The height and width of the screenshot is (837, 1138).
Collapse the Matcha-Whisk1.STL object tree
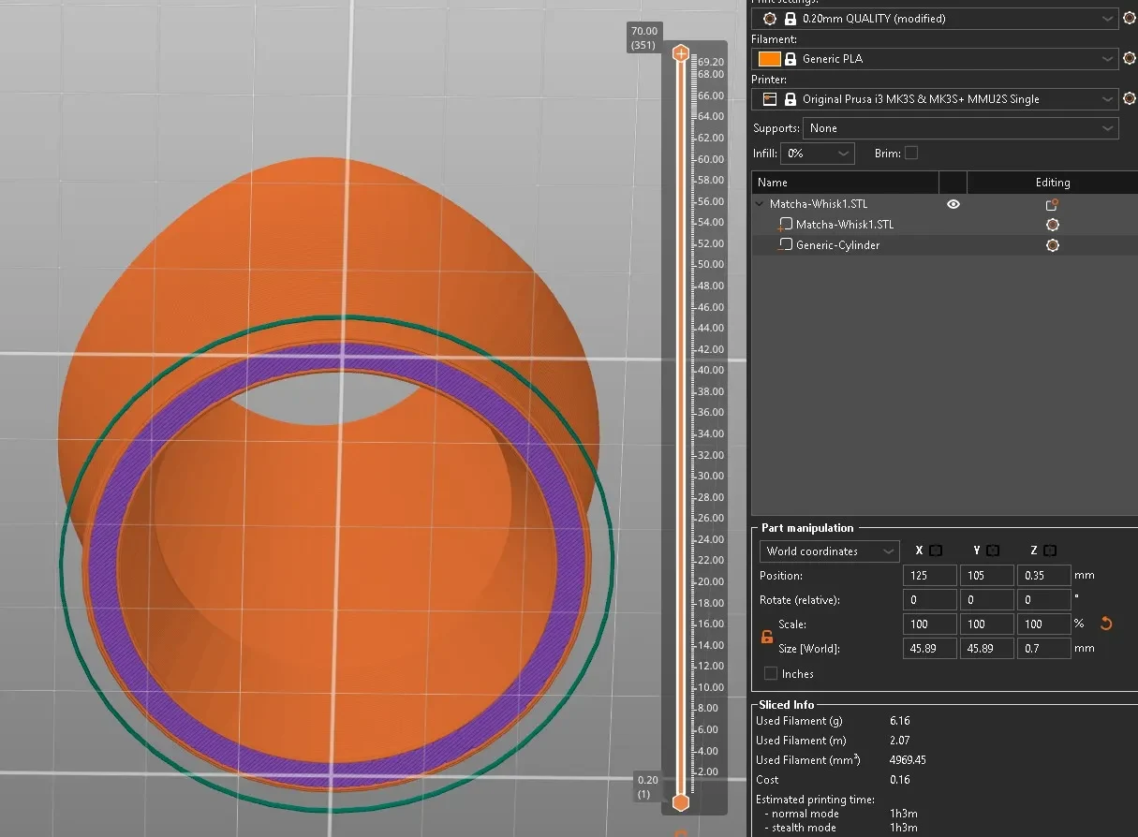click(759, 204)
